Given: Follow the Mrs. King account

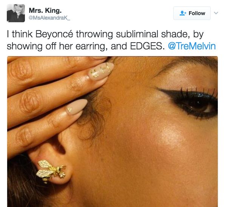Looking at the screenshot, I should pos(192,13).
